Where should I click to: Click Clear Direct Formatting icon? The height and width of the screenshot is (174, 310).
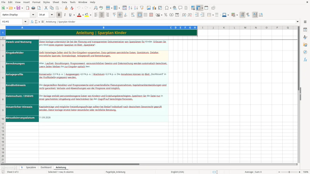[x=72, y=8]
